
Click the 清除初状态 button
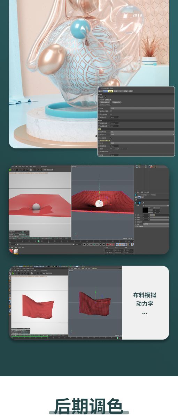point(117,102)
